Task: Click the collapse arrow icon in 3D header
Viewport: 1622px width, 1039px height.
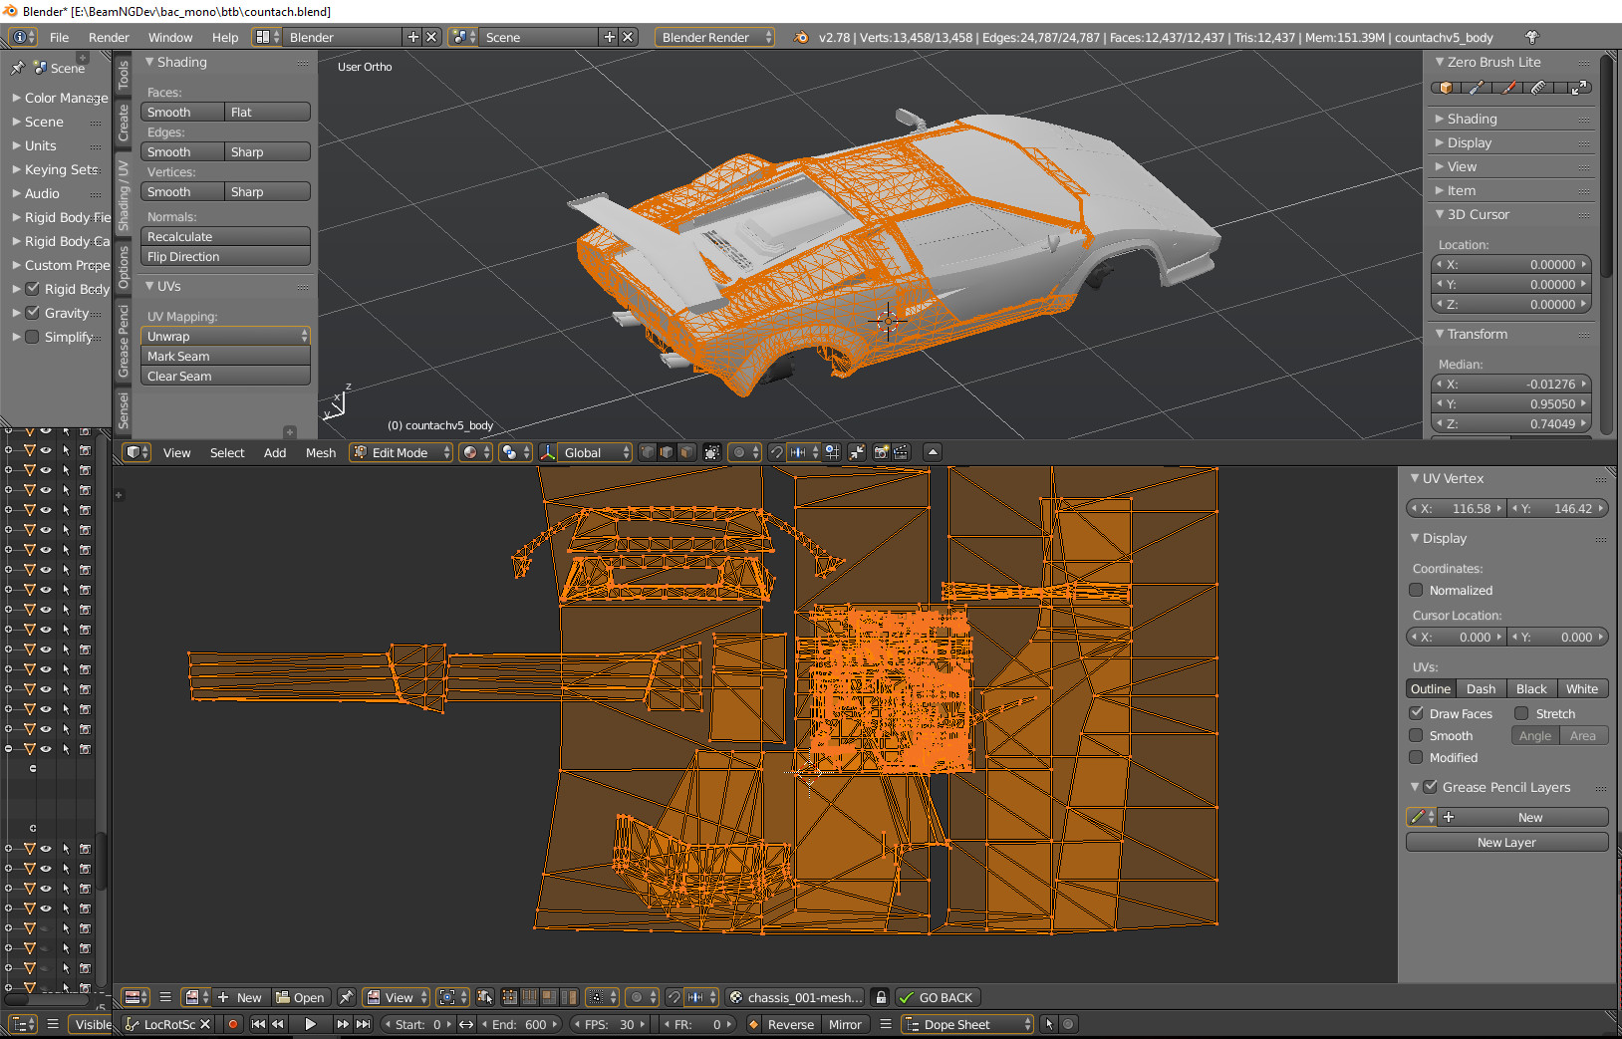Action: pyautogui.click(x=933, y=452)
